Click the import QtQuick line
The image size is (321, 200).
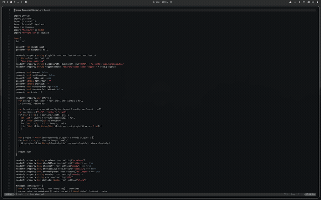point(22,16)
